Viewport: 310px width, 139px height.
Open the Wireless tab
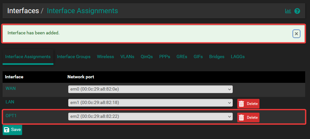point(105,56)
